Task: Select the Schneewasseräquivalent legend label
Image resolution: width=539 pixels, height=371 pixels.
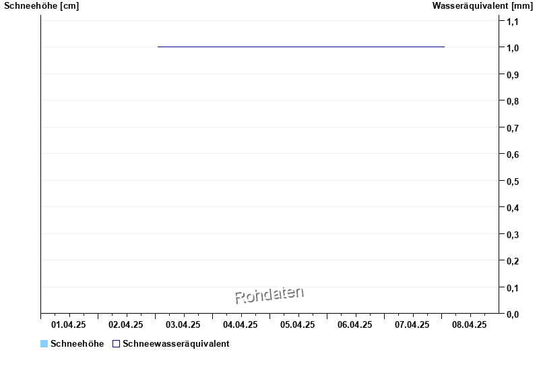Action: 176,344
